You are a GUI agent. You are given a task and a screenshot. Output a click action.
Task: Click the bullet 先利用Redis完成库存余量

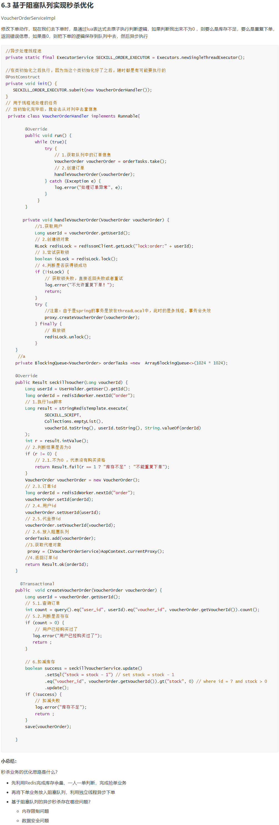pyautogui.click(x=69, y=783)
